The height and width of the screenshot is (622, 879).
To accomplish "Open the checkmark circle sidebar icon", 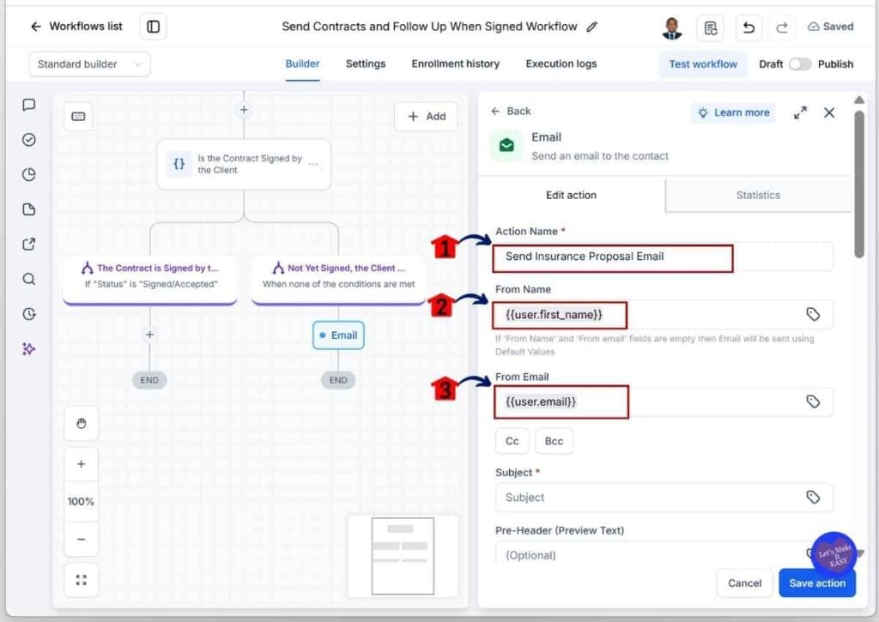I will point(28,140).
